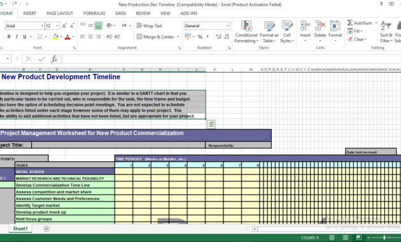Apply red font color

(x=67, y=37)
